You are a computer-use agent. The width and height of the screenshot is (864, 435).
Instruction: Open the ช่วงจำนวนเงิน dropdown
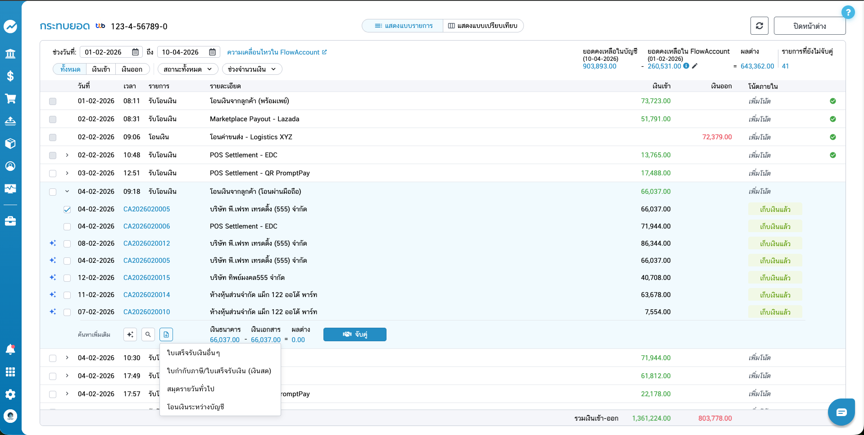(252, 69)
